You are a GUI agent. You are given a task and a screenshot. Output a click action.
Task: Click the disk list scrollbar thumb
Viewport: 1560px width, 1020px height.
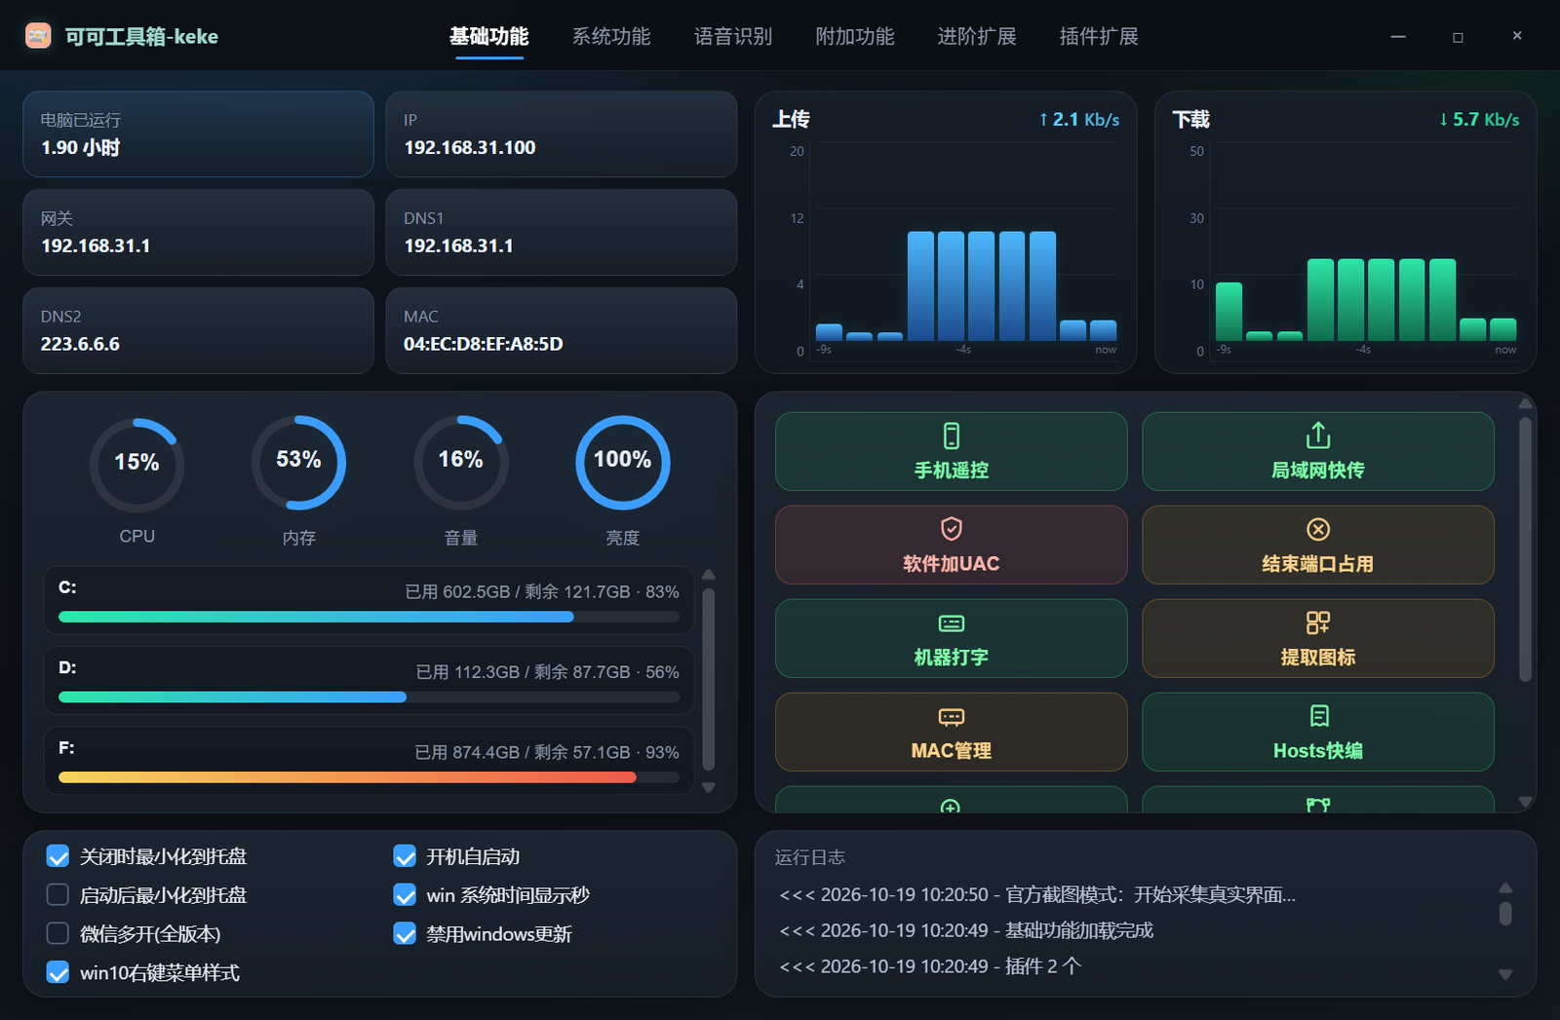pyautogui.click(x=709, y=679)
